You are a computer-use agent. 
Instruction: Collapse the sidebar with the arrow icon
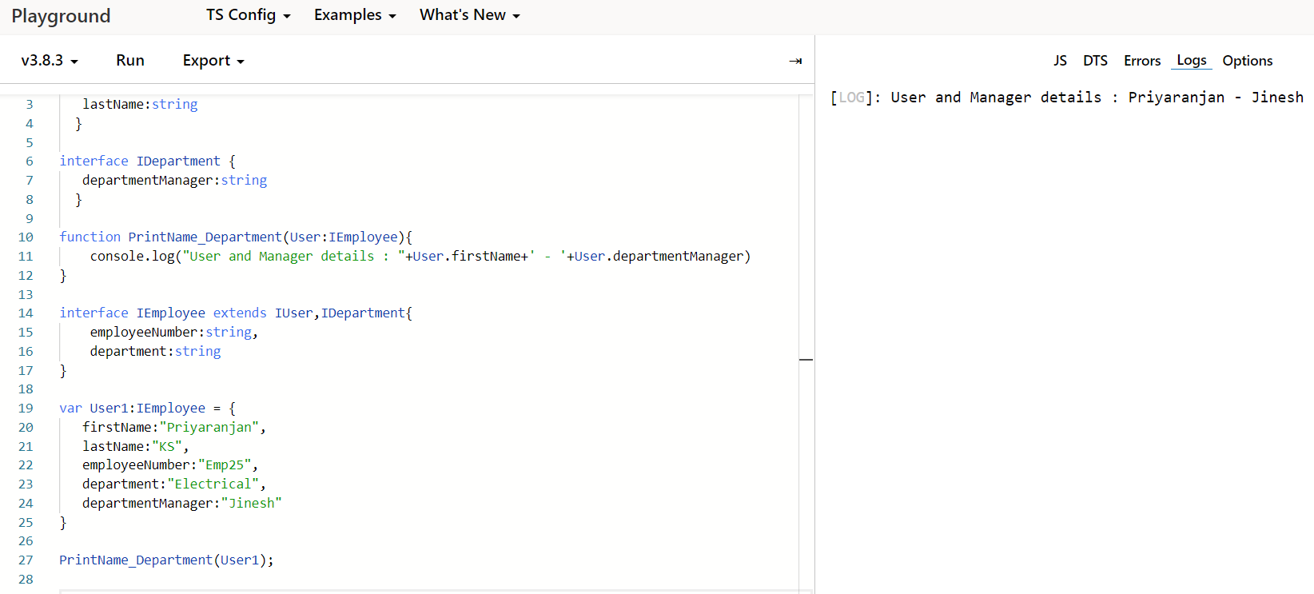pos(795,61)
